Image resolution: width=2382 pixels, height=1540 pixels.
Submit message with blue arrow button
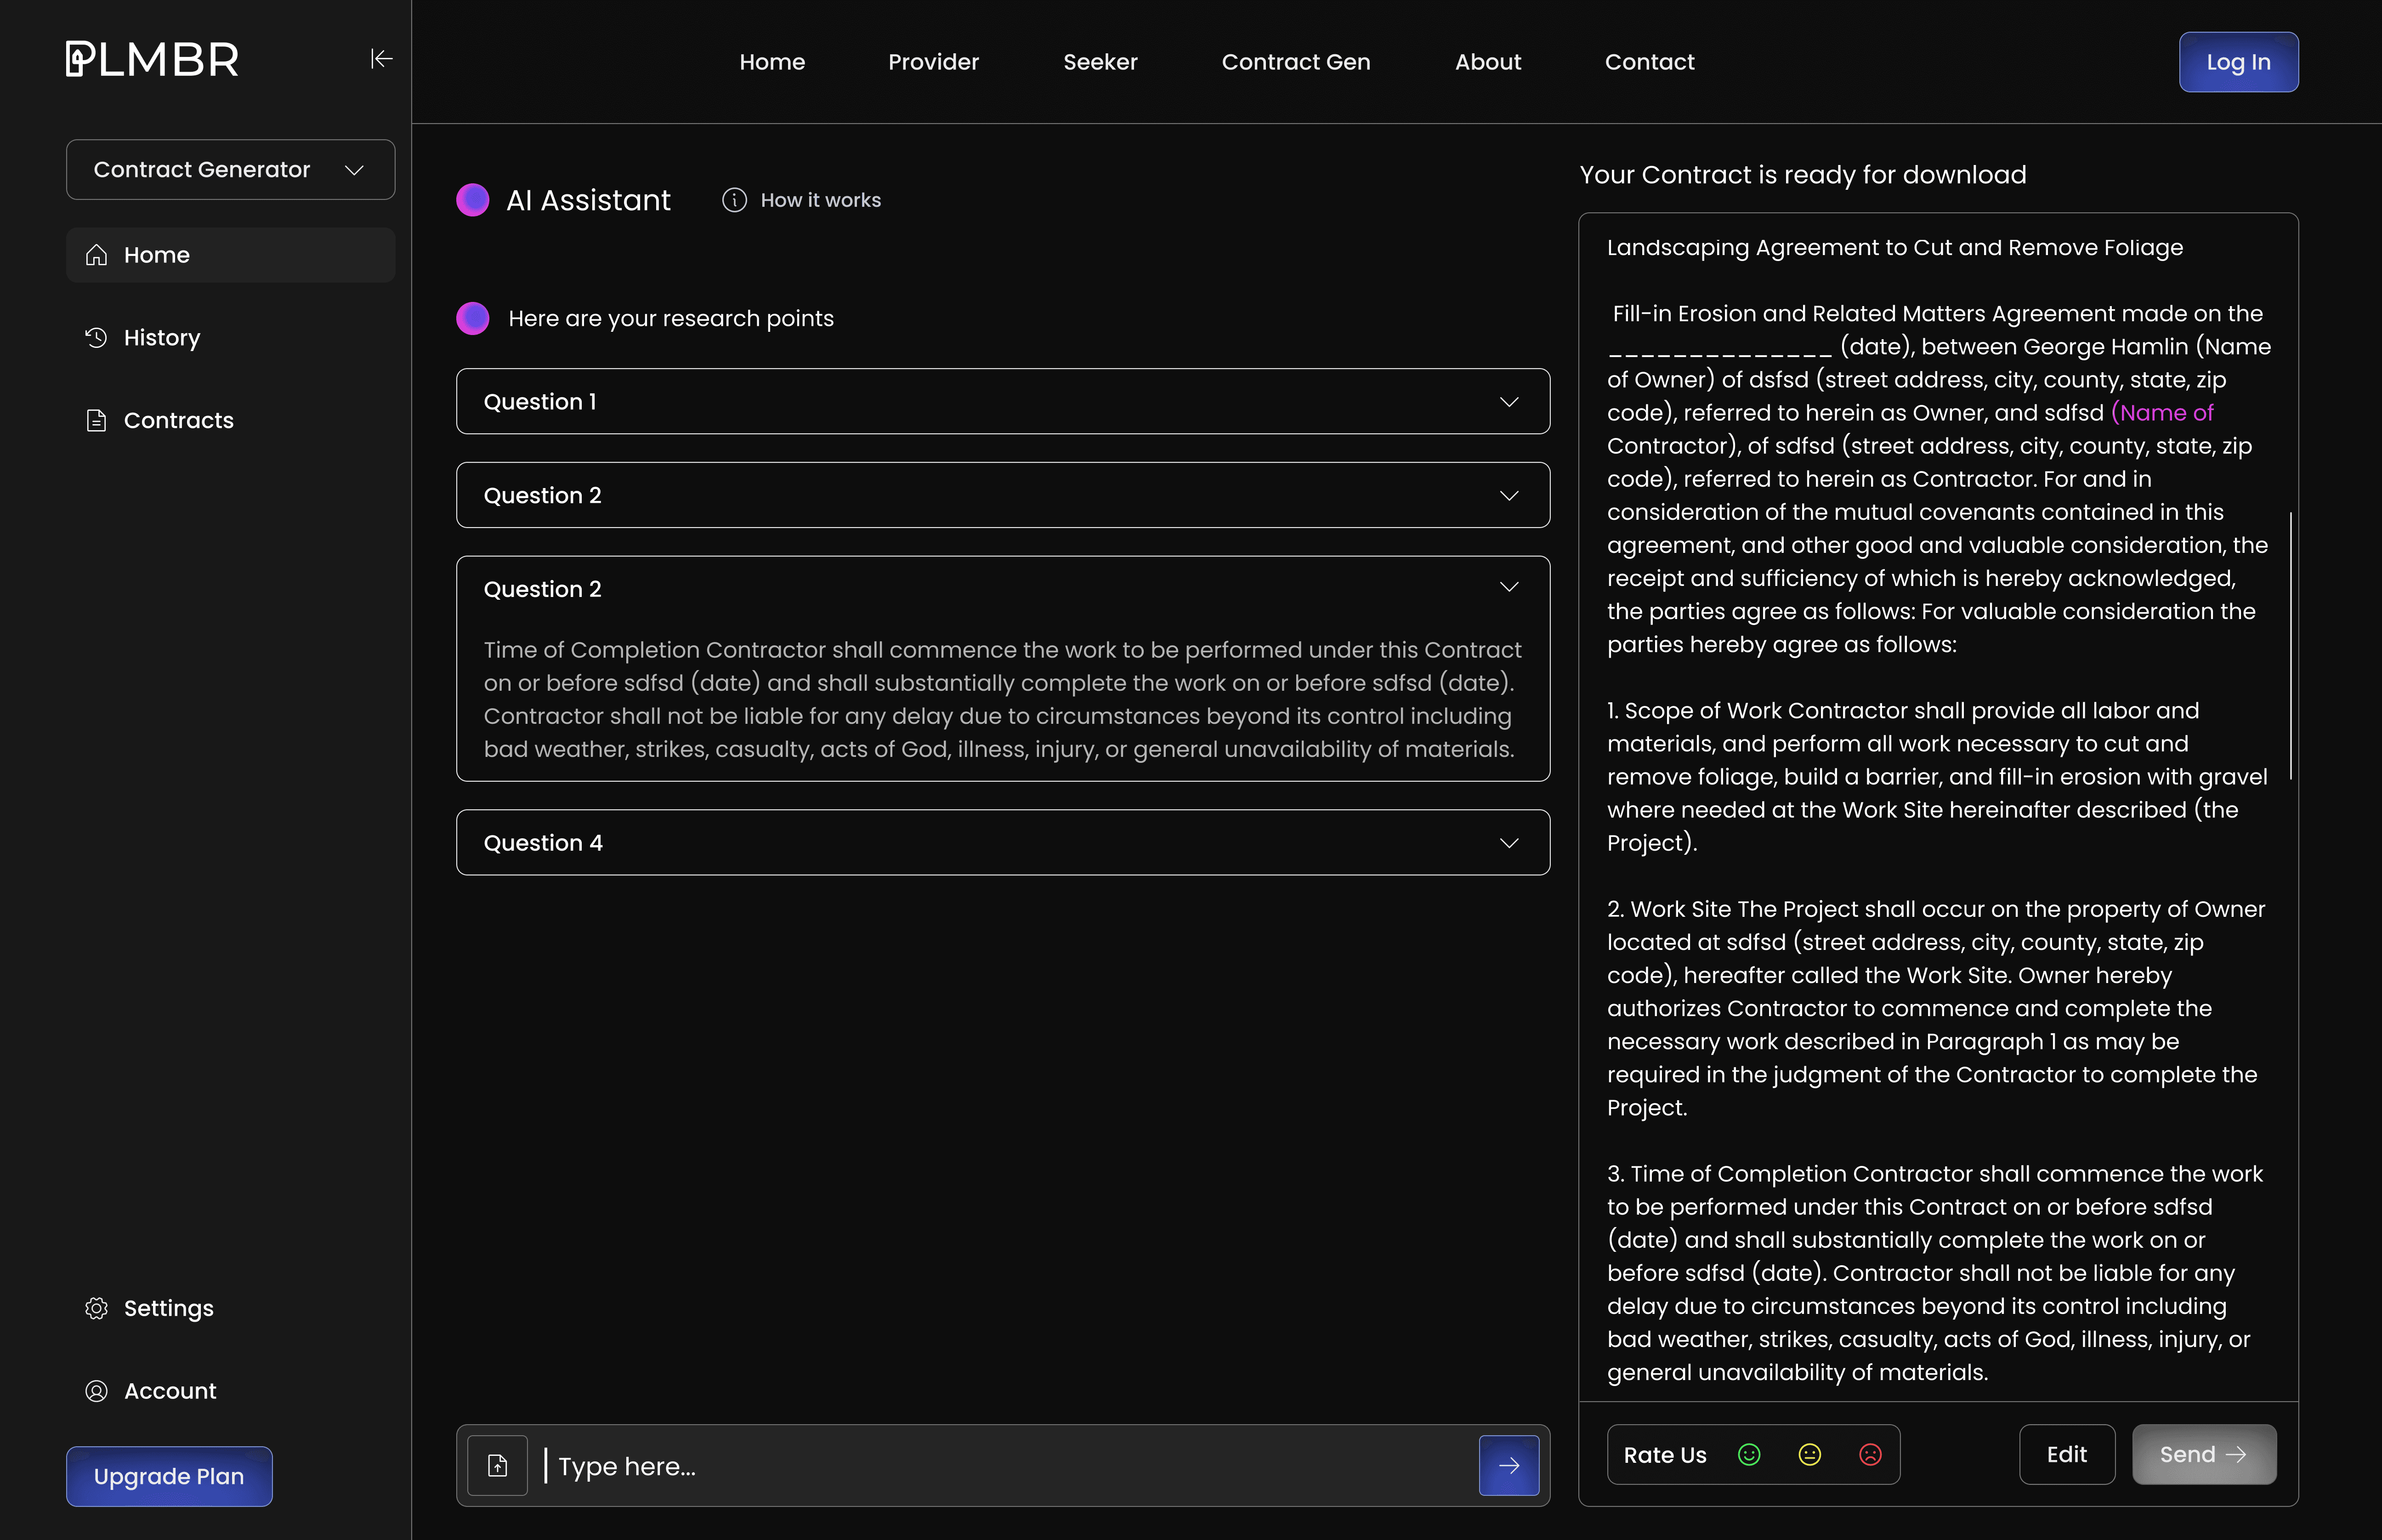(1509, 1466)
